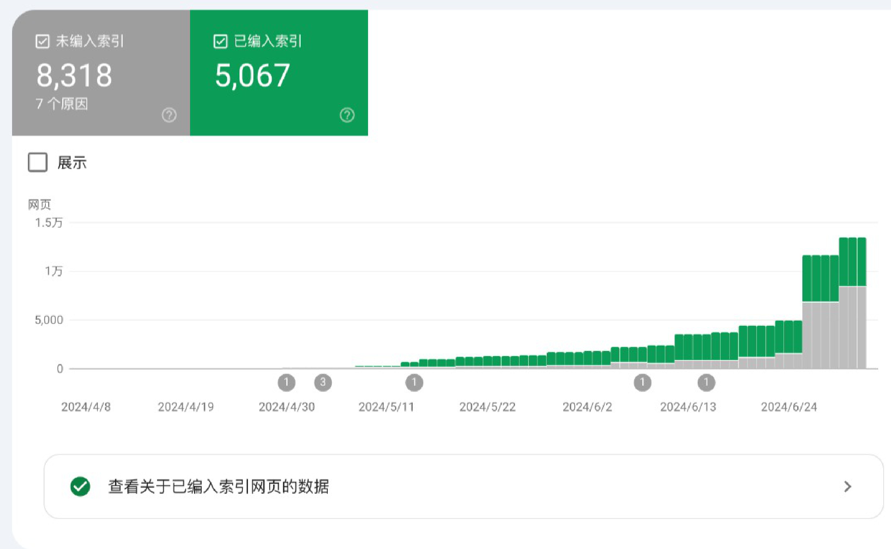Click annotation marker 1 near 2024/6/2
The height and width of the screenshot is (549, 891).
pyautogui.click(x=642, y=382)
